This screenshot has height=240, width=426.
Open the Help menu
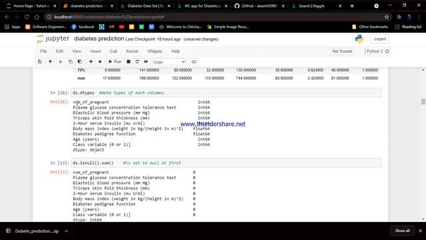point(176,51)
